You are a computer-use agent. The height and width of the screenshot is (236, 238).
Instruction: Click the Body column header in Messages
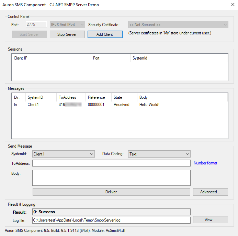pyautogui.click(x=182, y=97)
